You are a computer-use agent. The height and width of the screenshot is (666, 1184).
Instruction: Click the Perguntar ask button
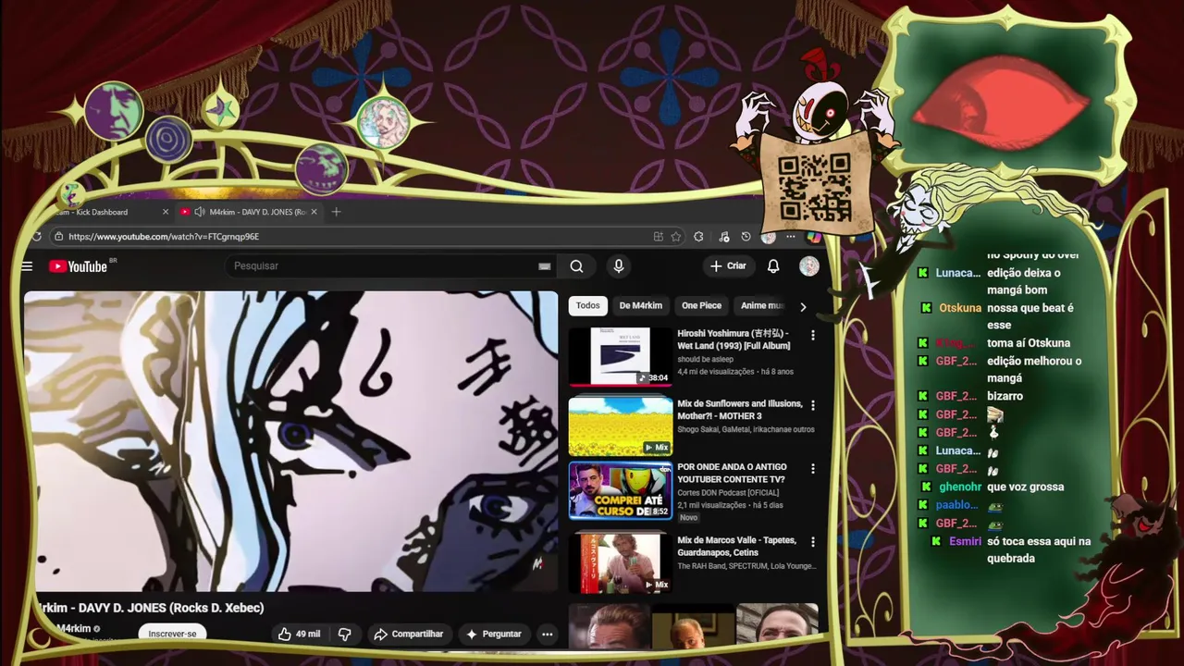pos(494,634)
